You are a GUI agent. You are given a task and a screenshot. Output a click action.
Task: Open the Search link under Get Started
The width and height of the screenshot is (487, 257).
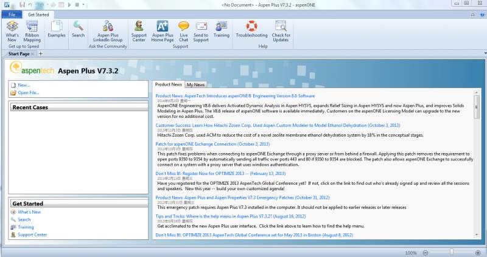[24, 219]
